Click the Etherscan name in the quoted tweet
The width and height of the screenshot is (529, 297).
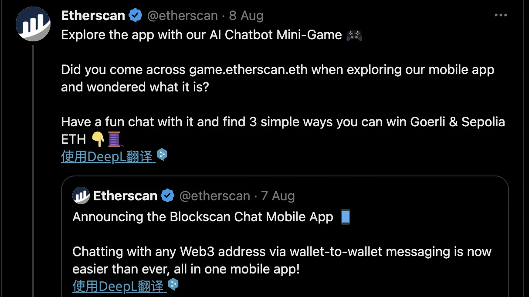click(125, 196)
